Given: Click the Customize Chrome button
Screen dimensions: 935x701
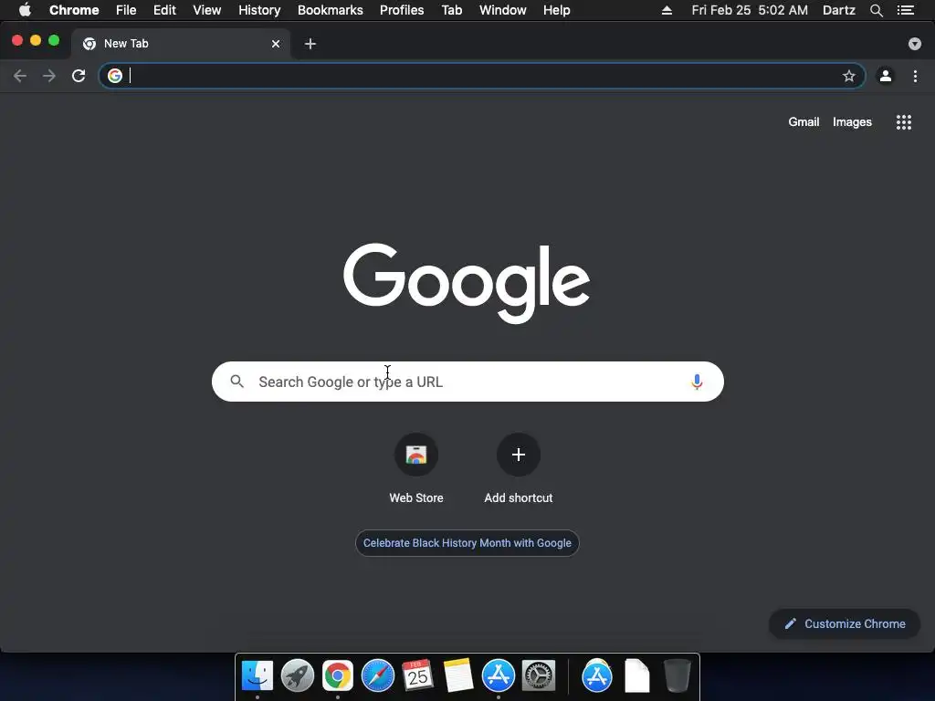Looking at the screenshot, I should (845, 623).
